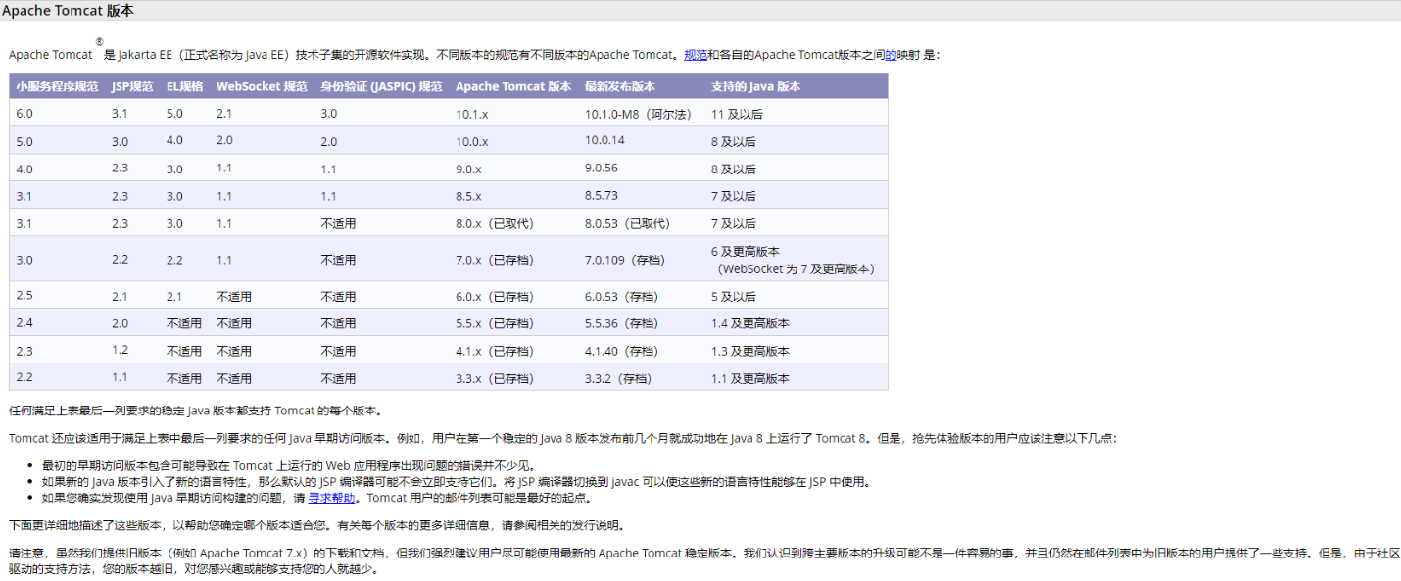1401x581 pixels.
Task: Click the paragraph starting 下面更详细地描述了这些版本
Action: (315, 525)
